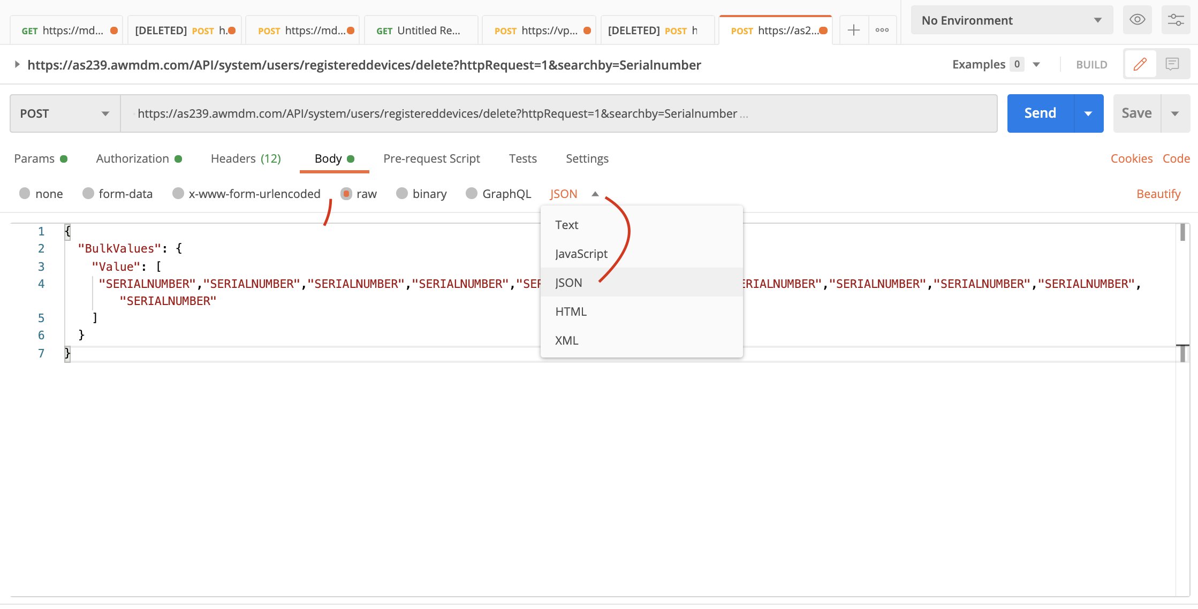The height and width of the screenshot is (609, 1198).
Task: Open the environment quick look eye icon
Action: tap(1137, 20)
